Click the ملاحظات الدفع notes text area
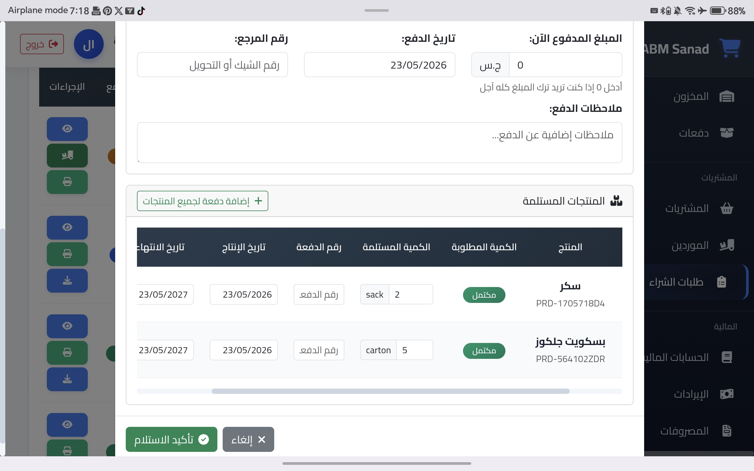 pyautogui.click(x=379, y=142)
